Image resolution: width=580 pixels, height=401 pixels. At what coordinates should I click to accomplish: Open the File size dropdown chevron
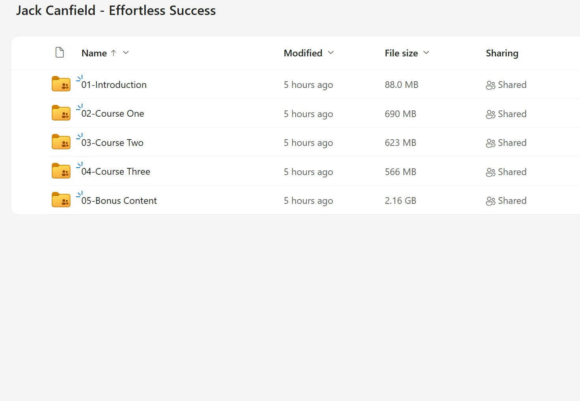[x=426, y=52]
